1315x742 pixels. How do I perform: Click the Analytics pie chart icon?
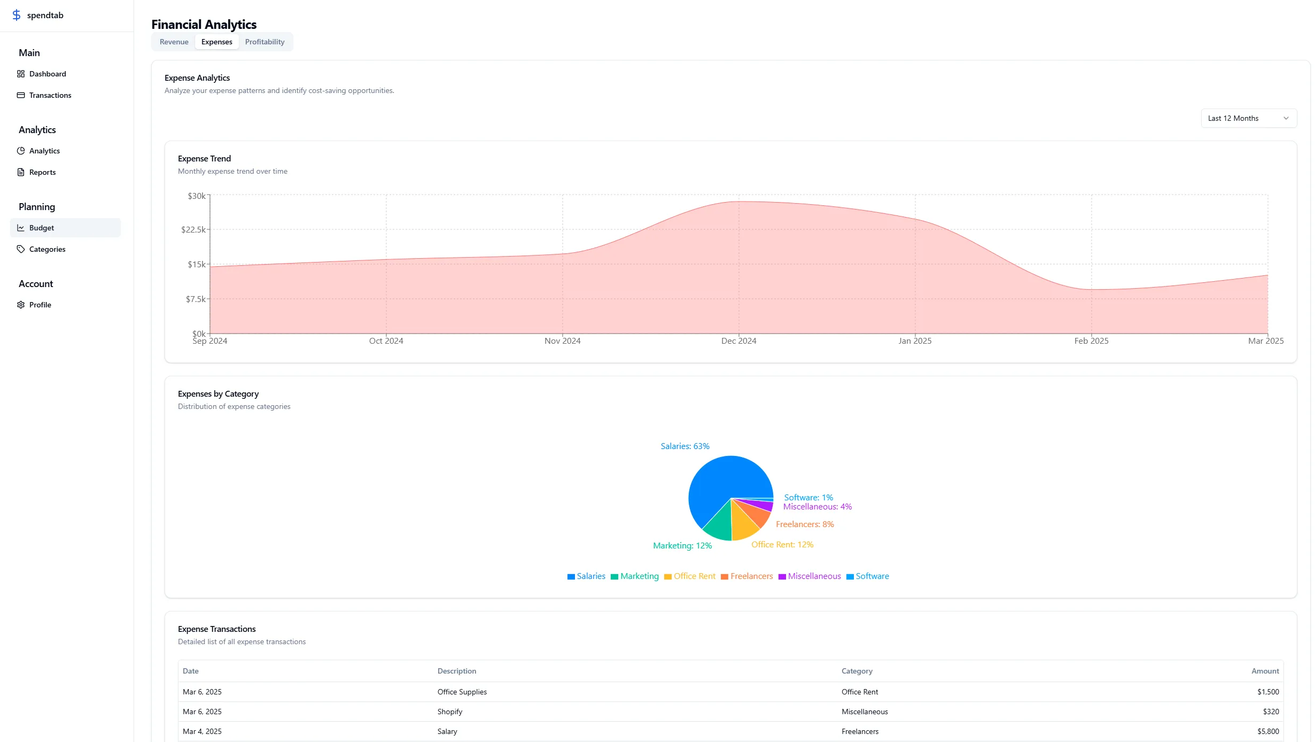(21, 151)
